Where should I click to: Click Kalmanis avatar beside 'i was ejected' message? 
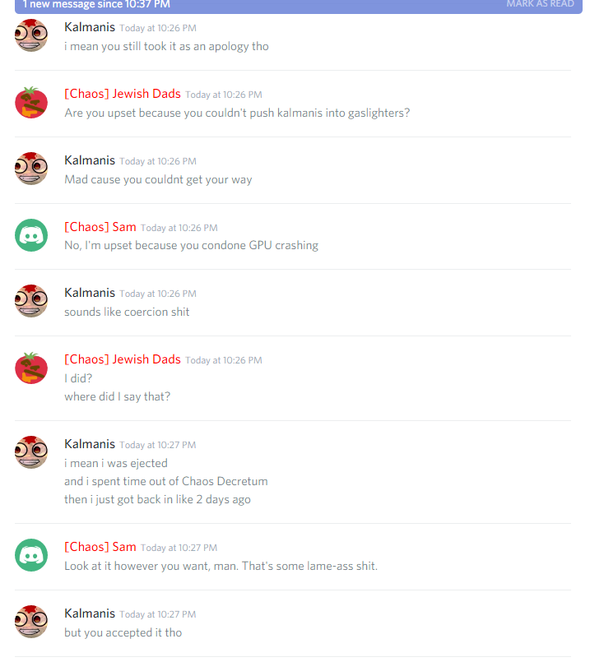pyautogui.click(x=31, y=452)
